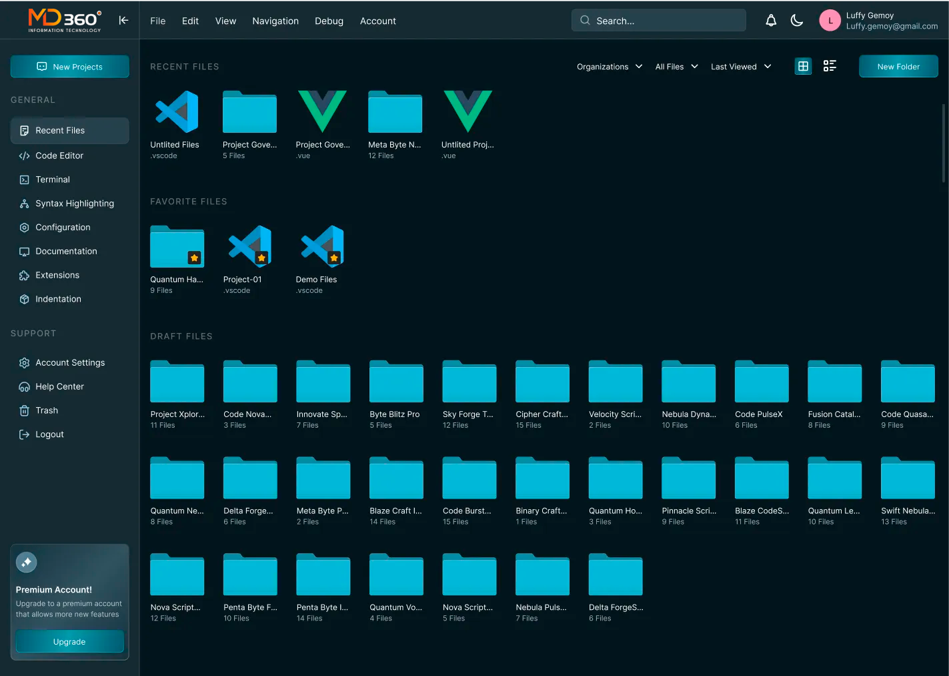Open Terminal from the sidebar

point(52,180)
